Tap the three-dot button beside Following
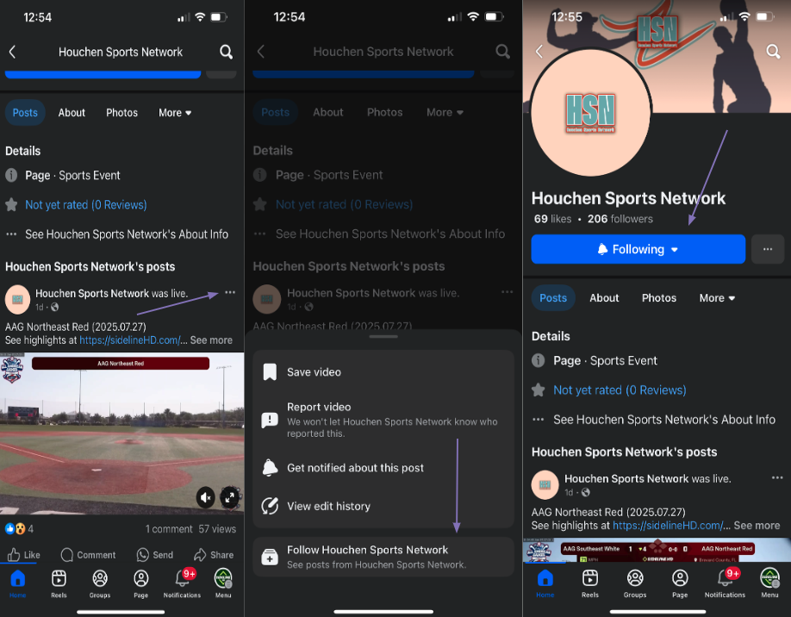Viewport: 791px width, 617px height. click(x=768, y=249)
